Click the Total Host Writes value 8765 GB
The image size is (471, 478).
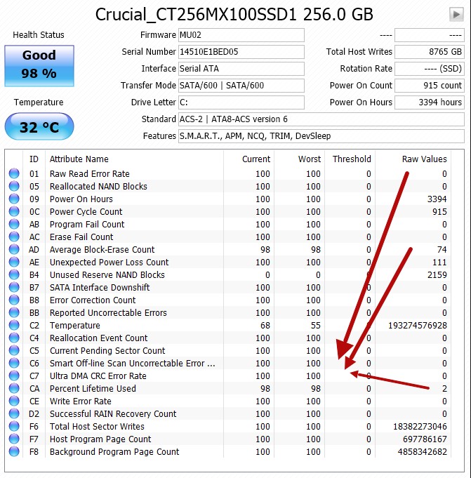click(430, 52)
